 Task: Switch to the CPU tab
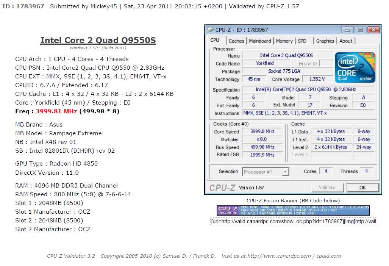[x=215, y=40]
